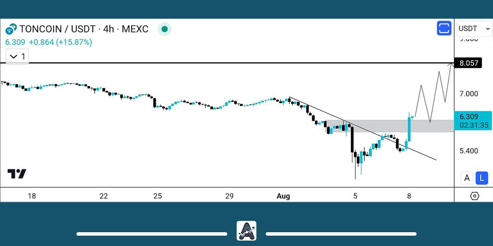This screenshot has height=246, width=493.
Task: Click the TradingView logo on chart
Action: [17, 174]
